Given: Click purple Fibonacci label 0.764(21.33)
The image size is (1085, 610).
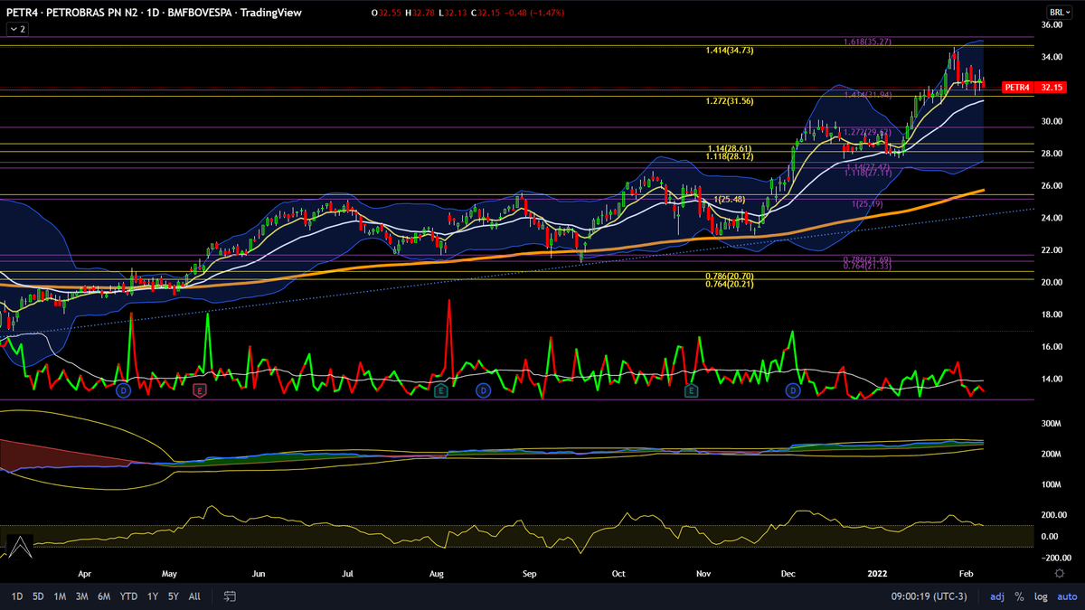Looking at the screenshot, I should (868, 267).
